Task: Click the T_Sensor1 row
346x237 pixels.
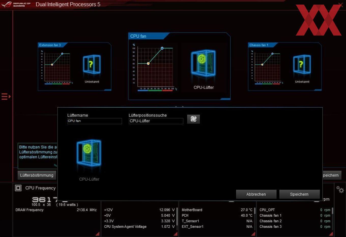Action: pyautogui.click(x=217, y=221)
